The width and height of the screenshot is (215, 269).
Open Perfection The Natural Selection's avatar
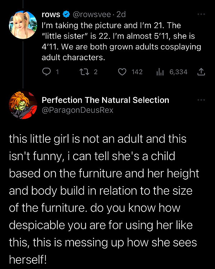pyautogui.click(x=23, y=105)
